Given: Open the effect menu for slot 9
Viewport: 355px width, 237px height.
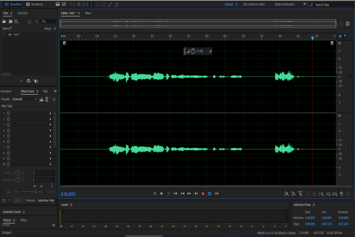Looking at the screenshot, I should 51,158.
